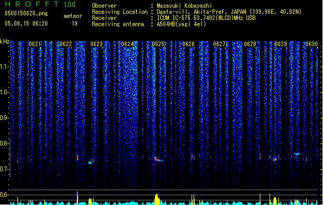
Task: Click the meteor label
Action: coord(73,16)
